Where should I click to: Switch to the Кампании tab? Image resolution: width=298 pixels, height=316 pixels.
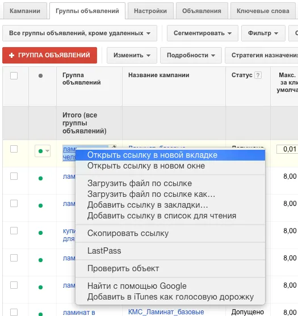click(x=25, y=11)
